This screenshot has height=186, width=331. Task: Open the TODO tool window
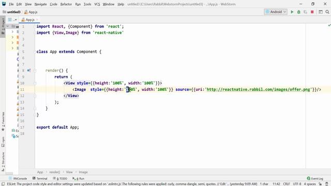click(60, 178)
